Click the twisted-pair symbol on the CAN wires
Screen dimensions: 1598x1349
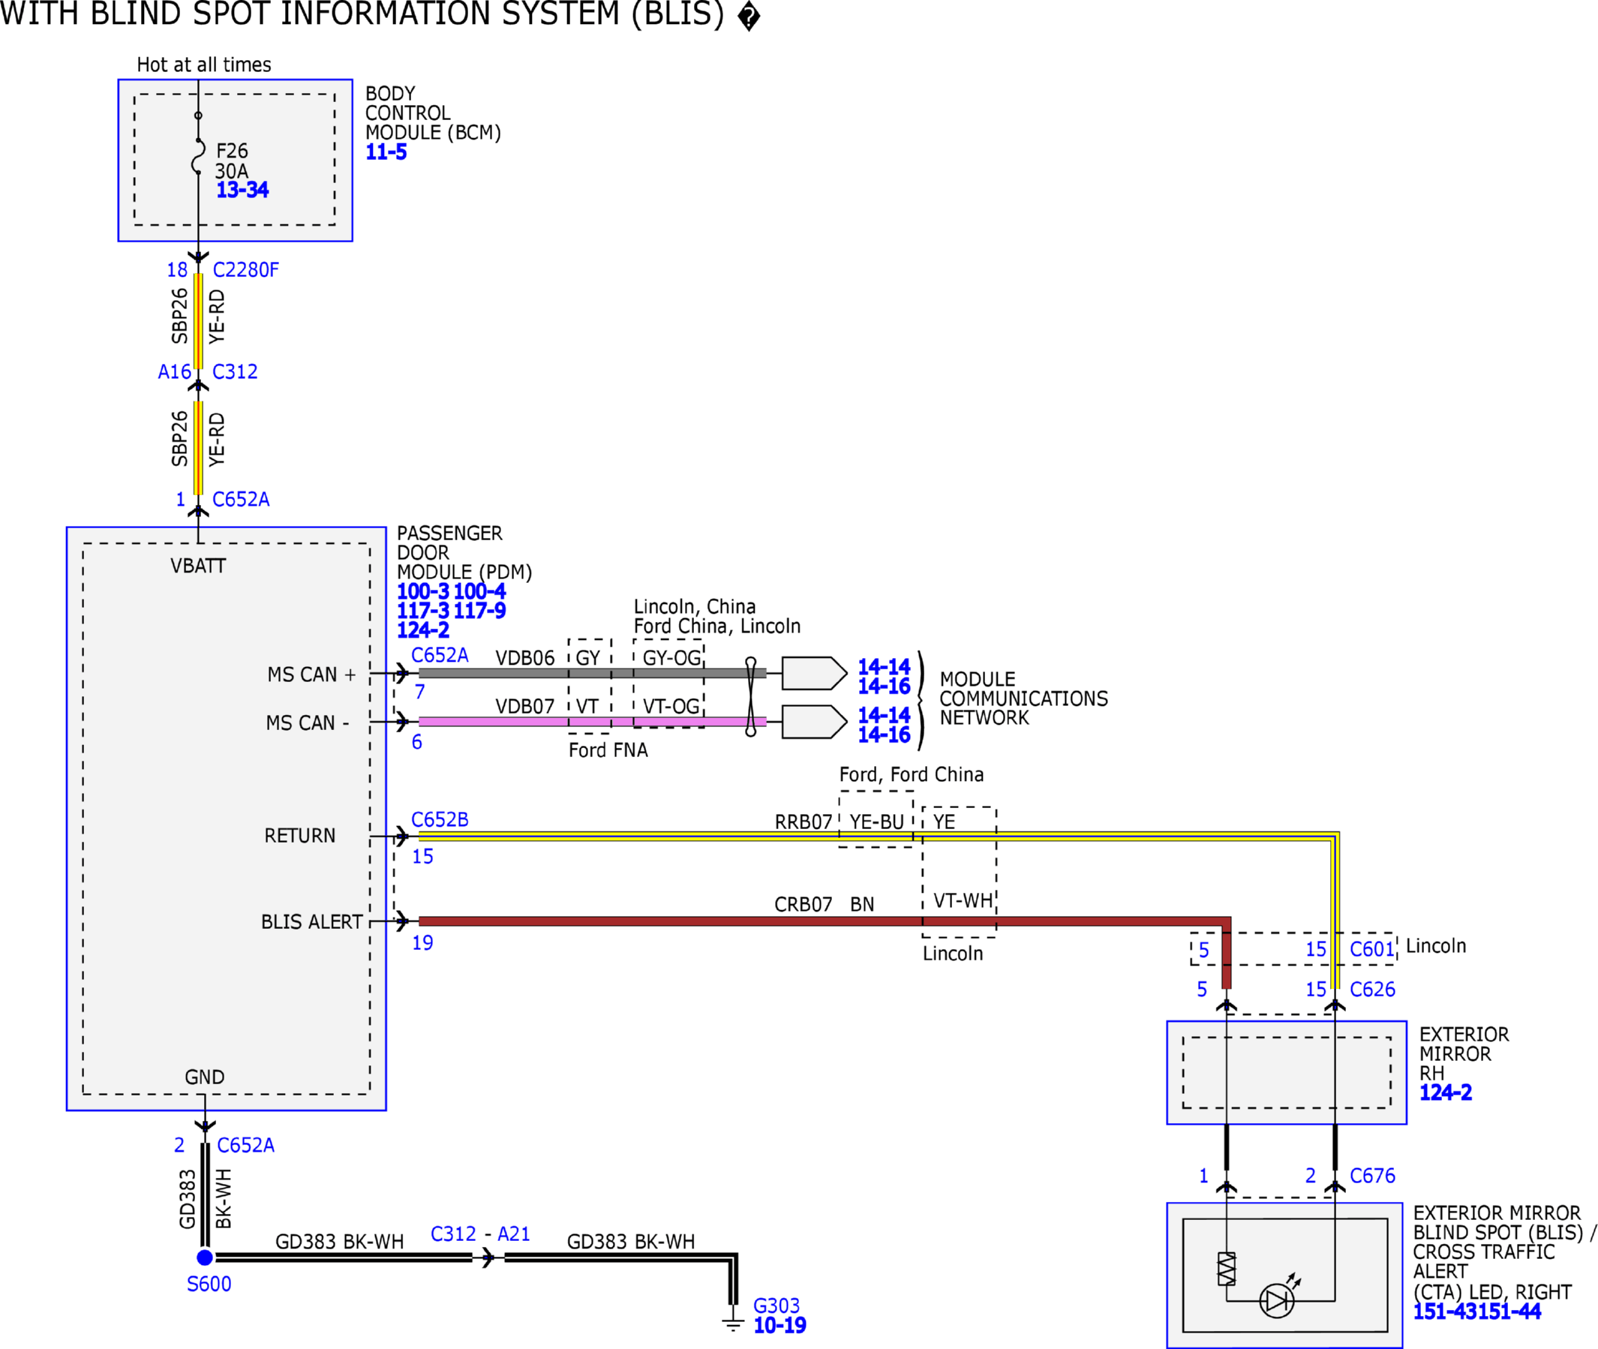(x=751, y=697)
